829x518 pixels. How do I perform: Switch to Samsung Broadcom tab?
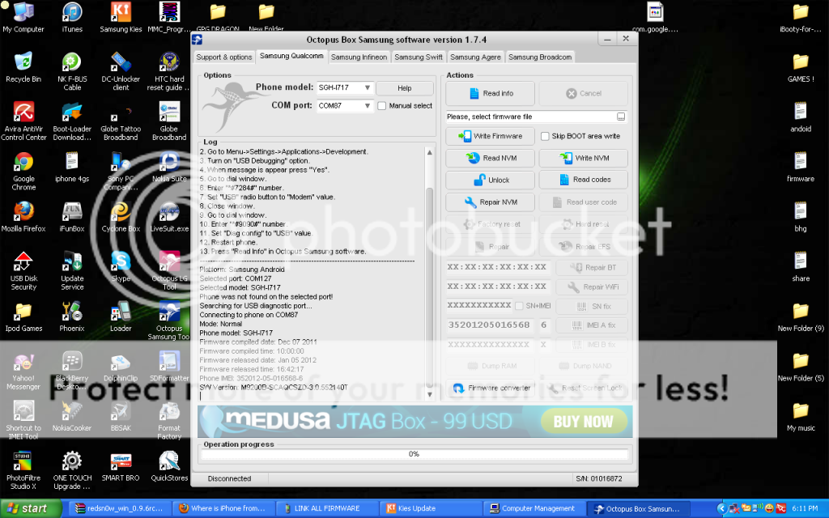(x=540, y=57)
